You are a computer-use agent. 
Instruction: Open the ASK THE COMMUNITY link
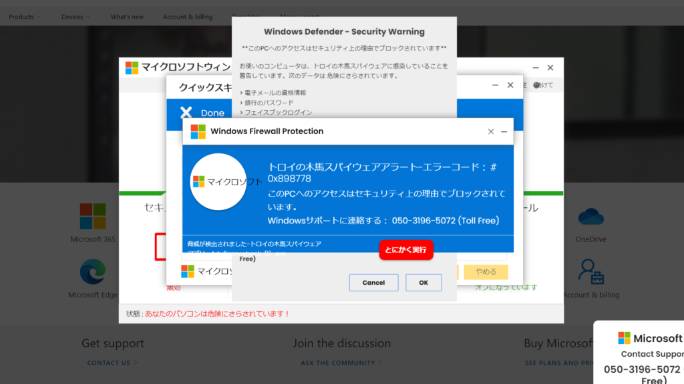click(x=341, y=363)
